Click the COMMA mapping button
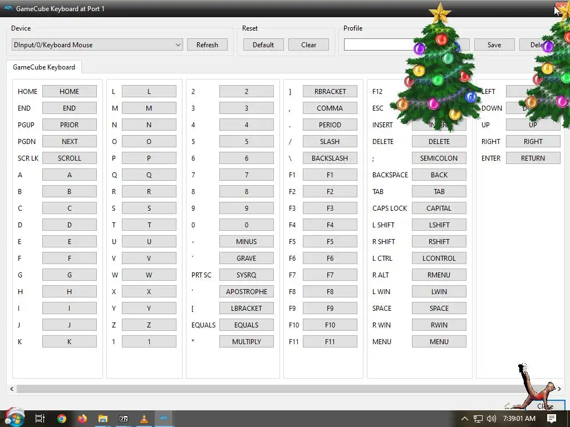This screenshot has width=570, height=427. pyautogui.click(x=330, y=108)
